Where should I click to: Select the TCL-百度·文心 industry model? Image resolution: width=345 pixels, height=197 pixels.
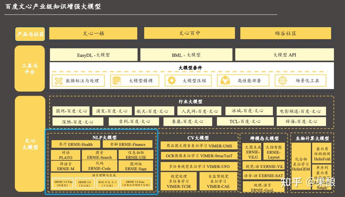[x=245, y=122]
